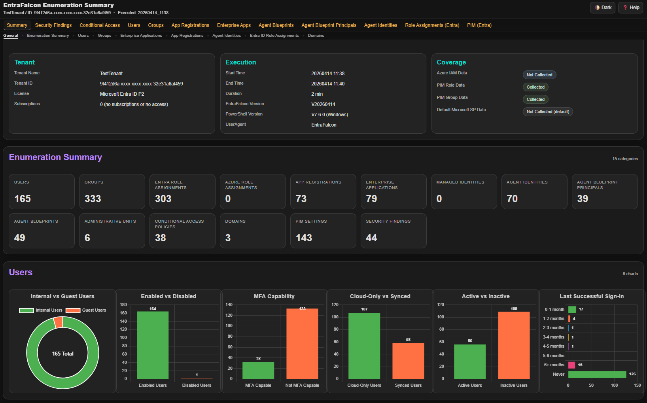This screenshot has height=403, width=647.
Task: Open the Entra Role Assignments card
Action: [182, 191]
